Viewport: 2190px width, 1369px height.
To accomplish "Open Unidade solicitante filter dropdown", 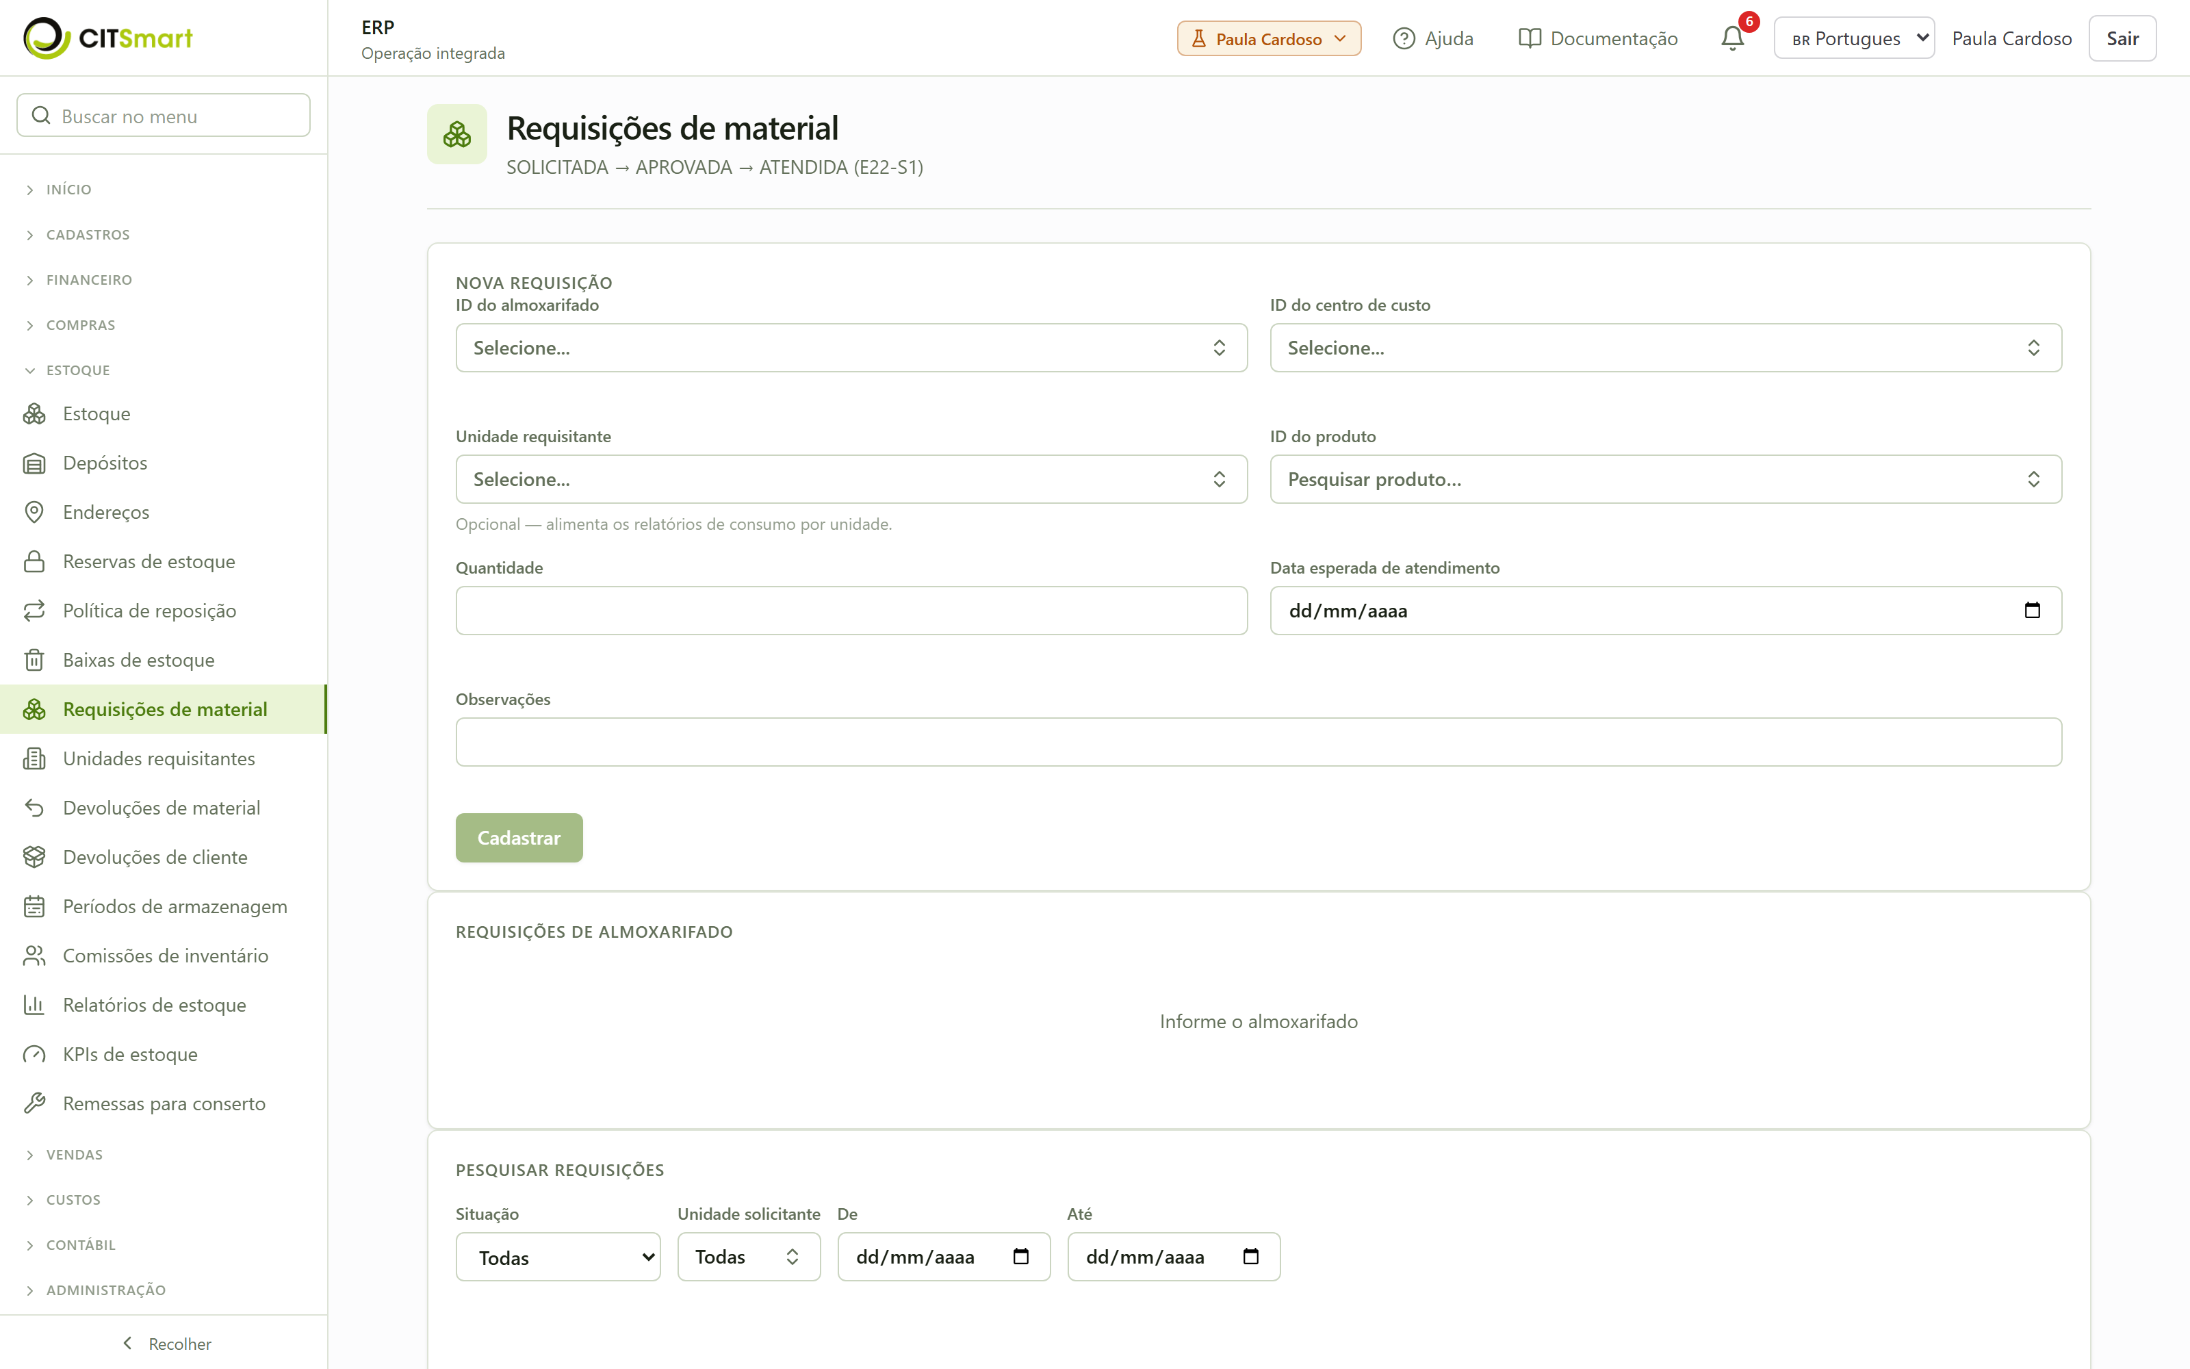I will [x=749, y=1257].
